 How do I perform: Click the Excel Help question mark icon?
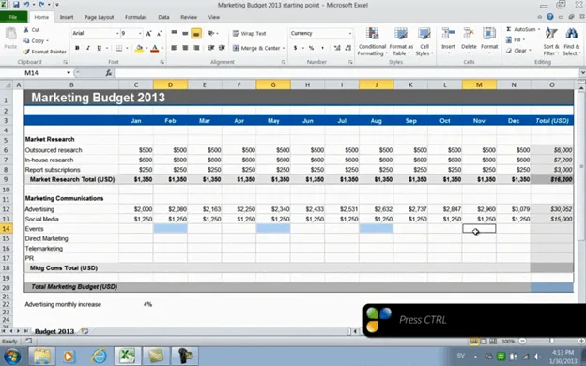tap(550, 17)
